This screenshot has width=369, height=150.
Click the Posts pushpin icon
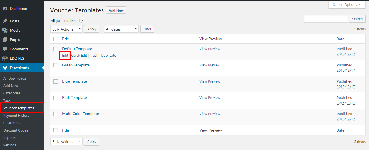coord(5,21)
